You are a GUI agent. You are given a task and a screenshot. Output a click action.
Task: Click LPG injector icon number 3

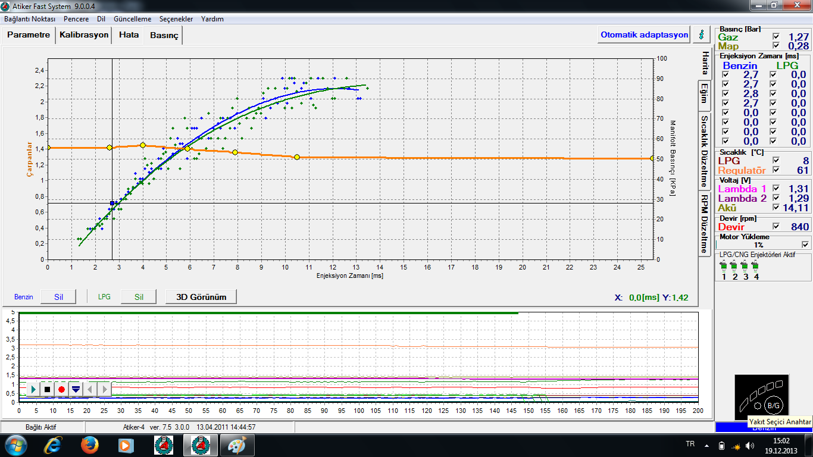(745, 266)
